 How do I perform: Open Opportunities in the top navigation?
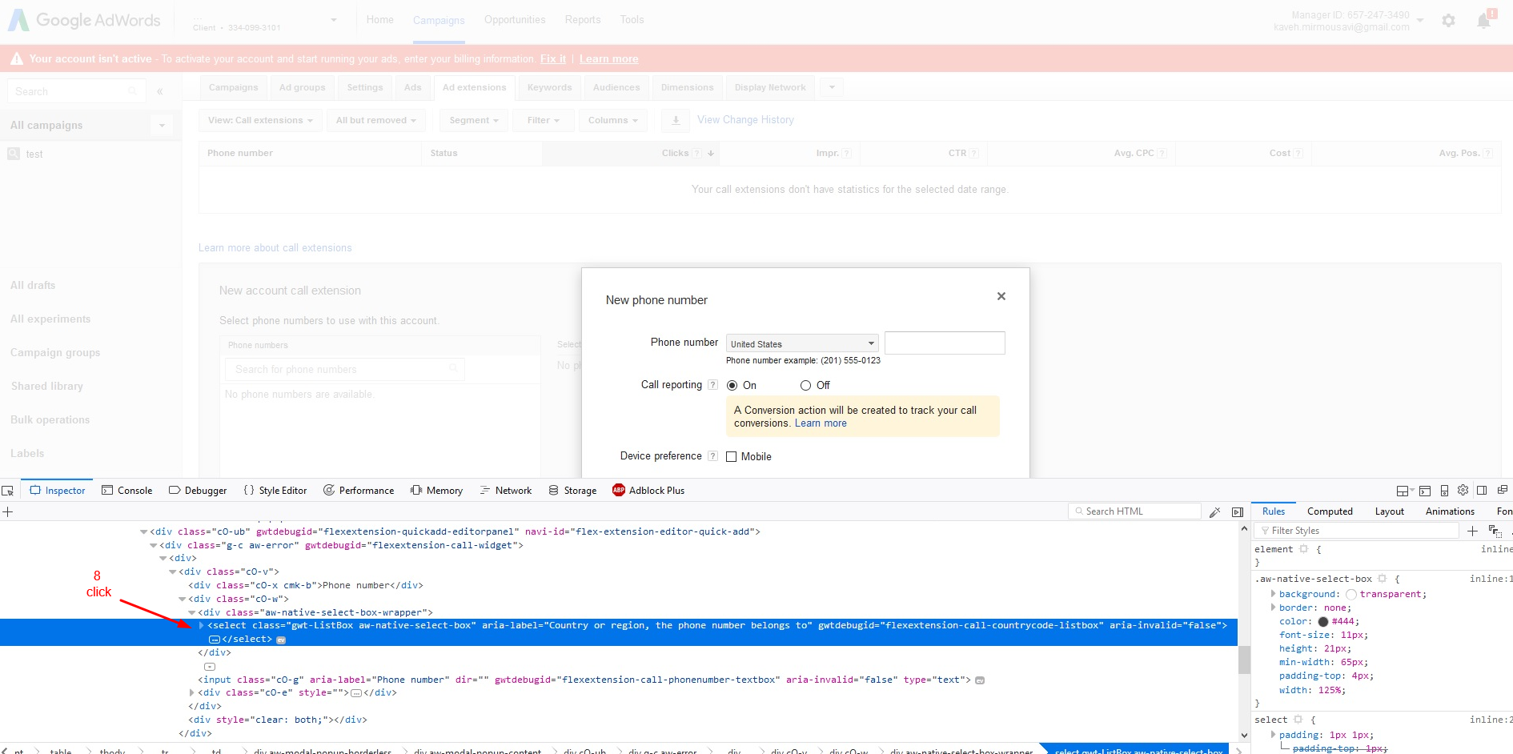[515, 20]
